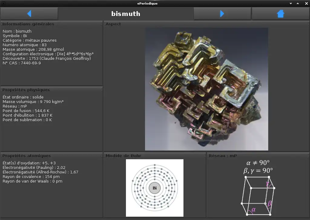The width and height of the screenshot is (310, 220).
Task: Minimize the ePeriodique window
Action: [x=291, y=3]
